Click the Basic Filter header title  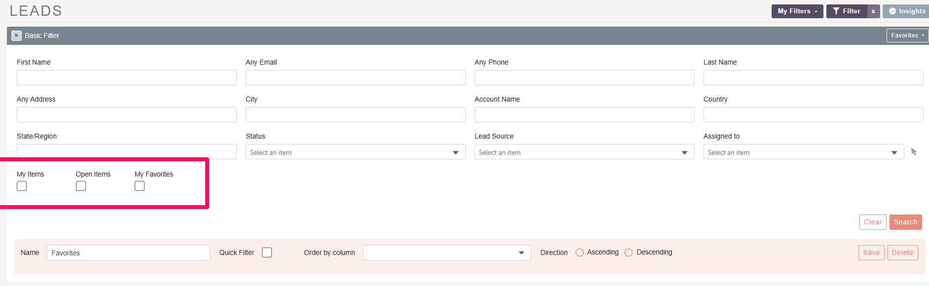42,36
